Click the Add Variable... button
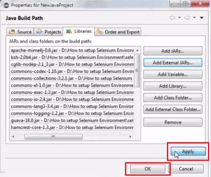211x177 pixels. pyautogui.click(x=173, y=75)
